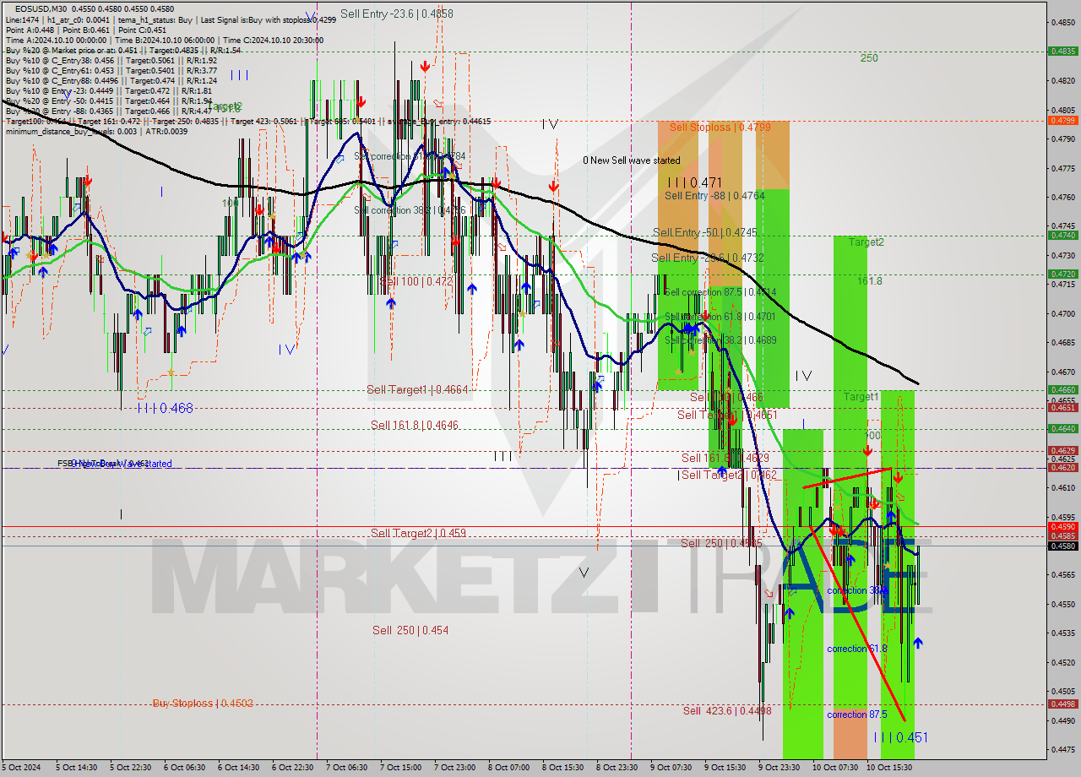The height and width of the screenshot is (777, 1081).
Task: Click the 'Buy Stoploss | 0.4502' label
Action: (203, 703)
